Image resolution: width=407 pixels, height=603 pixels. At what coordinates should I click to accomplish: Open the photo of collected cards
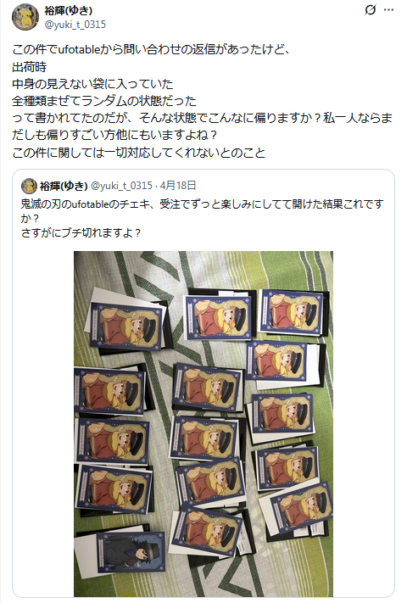pyautogui.click(x=203, y=423)
